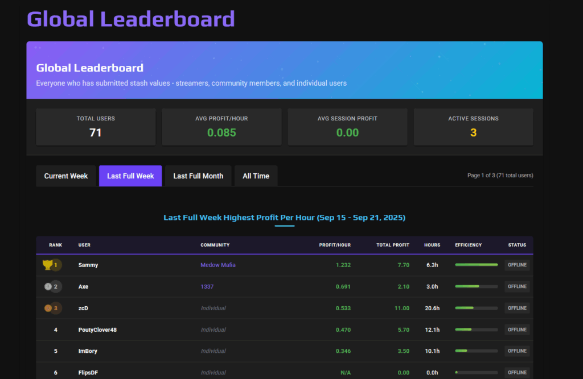Switch to the Current Week tab

click(66, 176)
